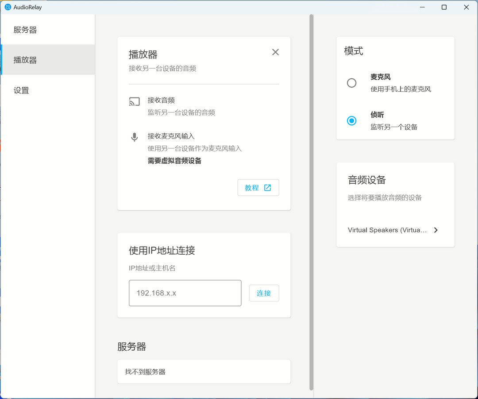Click the 找不到服务器 server list entry
Viewport: 478px width, 399px height.
pyautogui.click(x=204, y=372)
